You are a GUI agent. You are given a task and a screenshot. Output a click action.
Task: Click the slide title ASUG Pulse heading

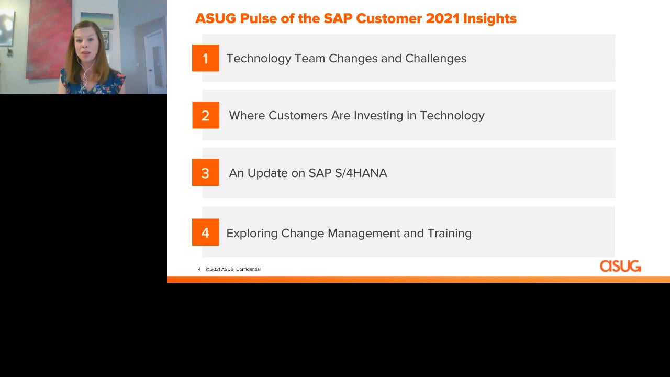[356, 18]
